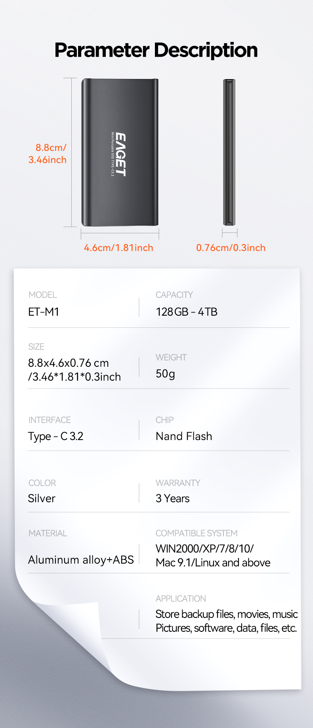Click the WIN2000/XP/7/8/10/ compatible system text
313x728 pixels.
click(204, 549)
